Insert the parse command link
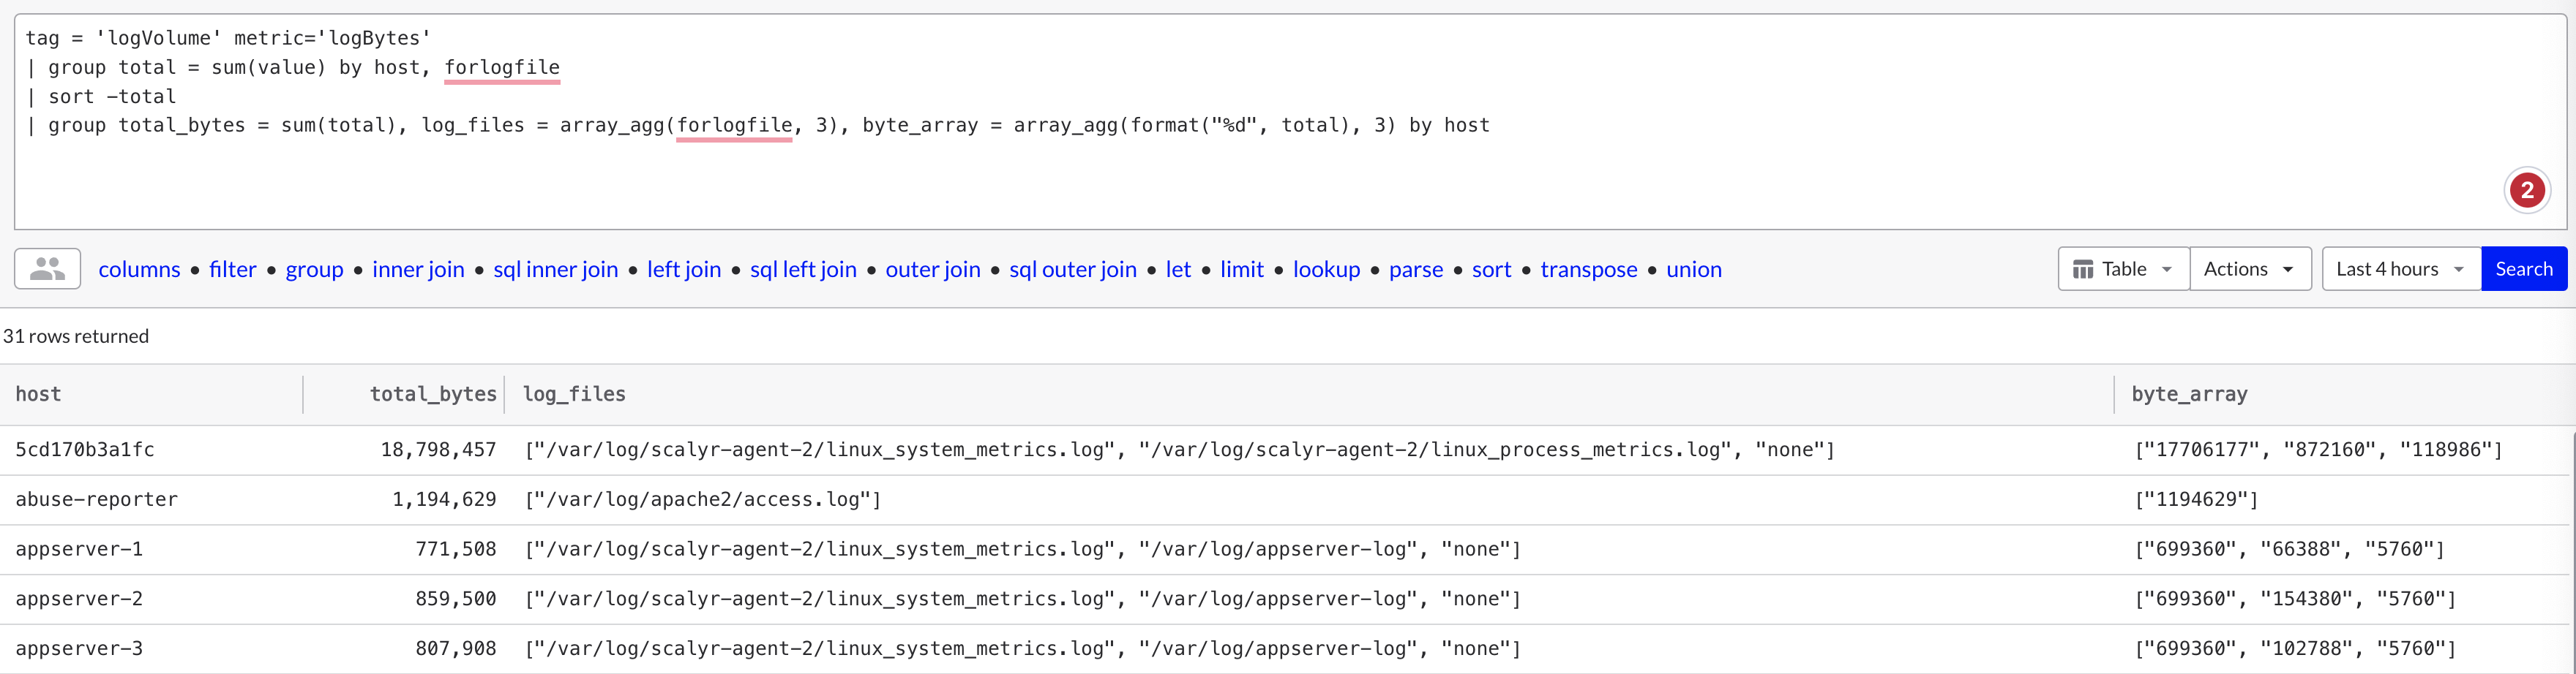 pos(1416,270)
